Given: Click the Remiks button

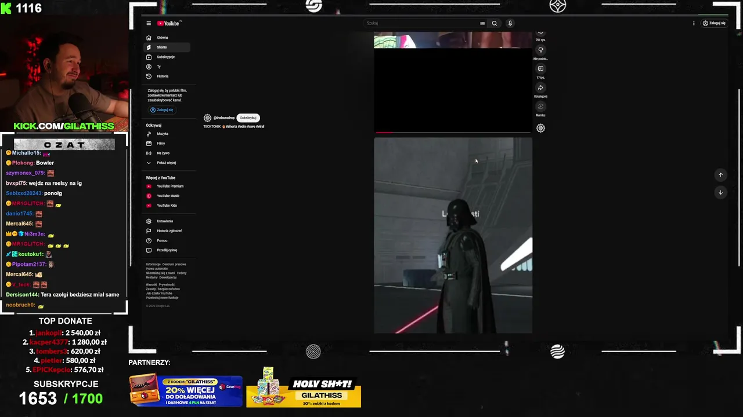Looking at the screenshot, I should pos(540,107).
